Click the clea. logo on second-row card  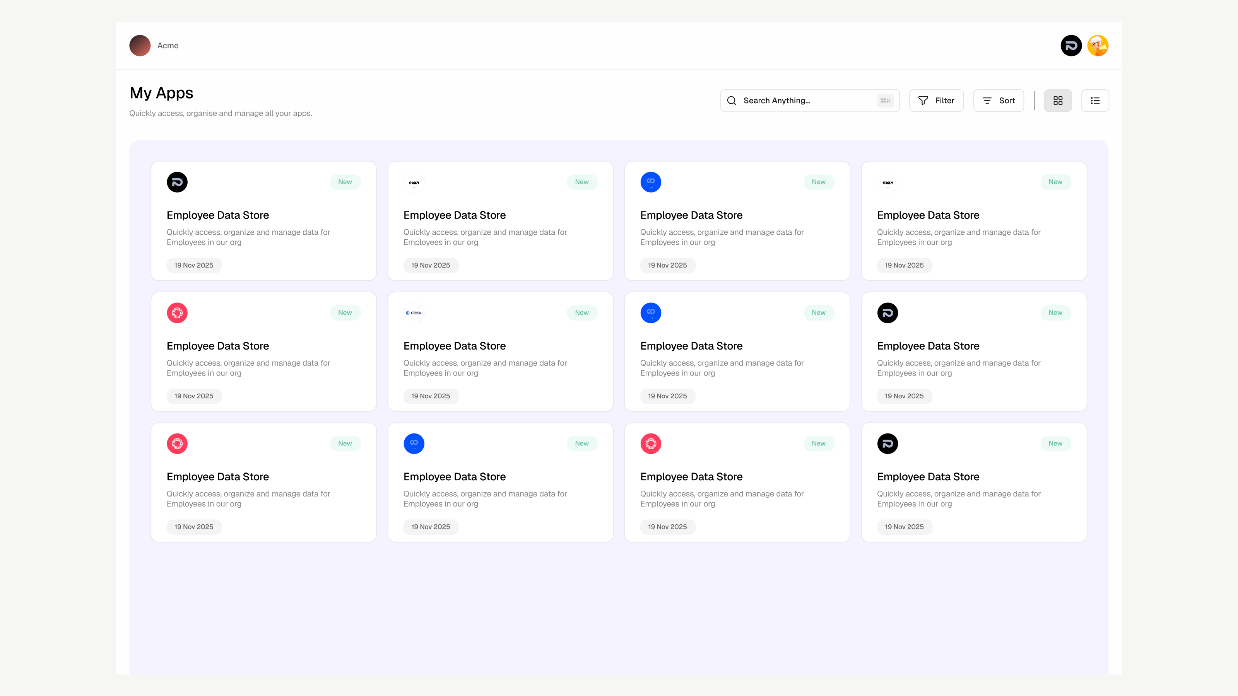(x=414, y=313)
